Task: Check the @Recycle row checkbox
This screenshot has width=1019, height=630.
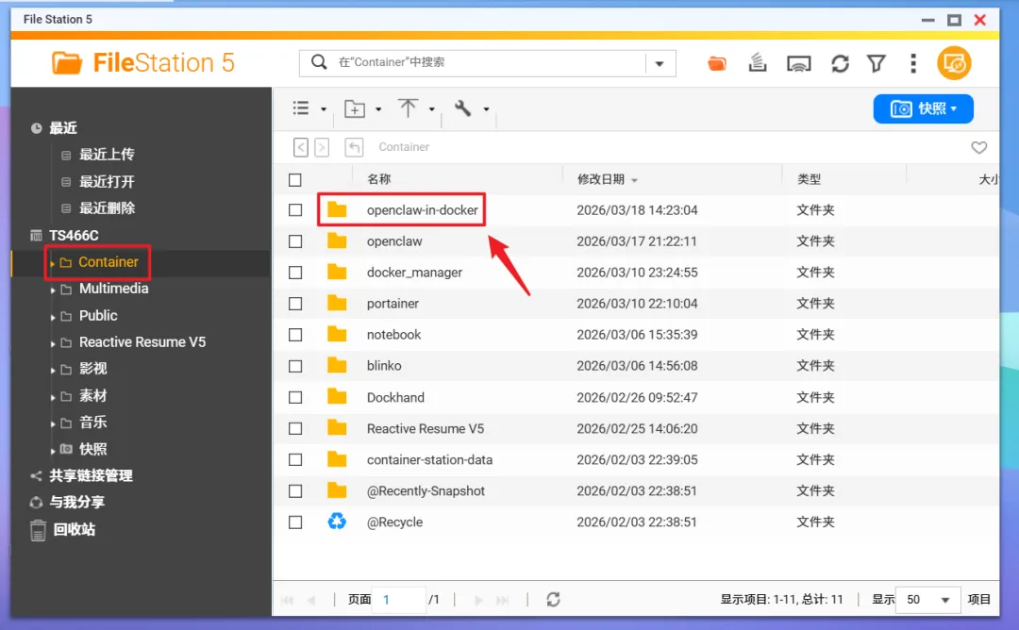Action: tap(295, 522)
